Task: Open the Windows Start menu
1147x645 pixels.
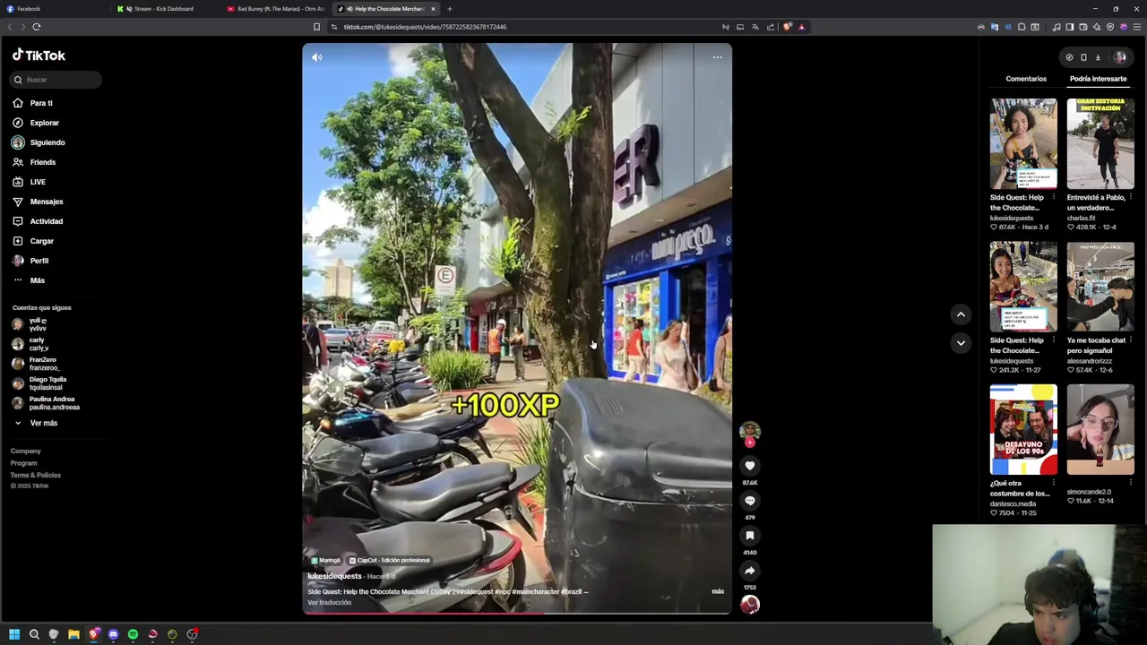Action: [x=14, y=634]
